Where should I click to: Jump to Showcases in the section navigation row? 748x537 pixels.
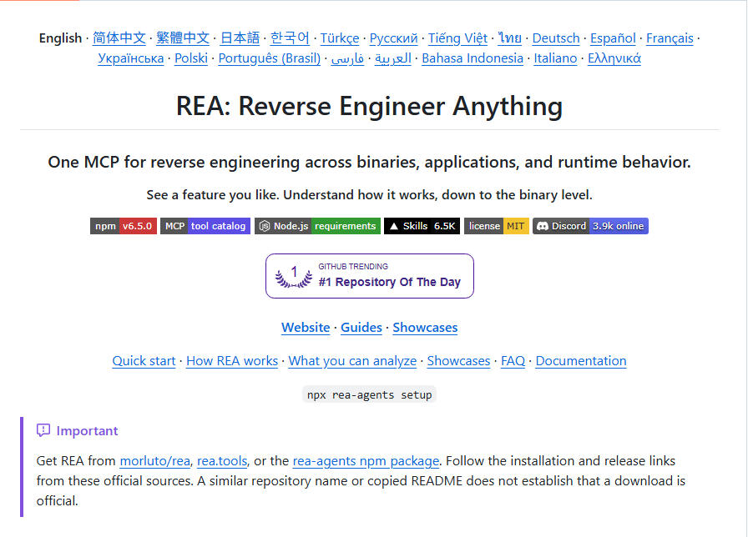458,361
